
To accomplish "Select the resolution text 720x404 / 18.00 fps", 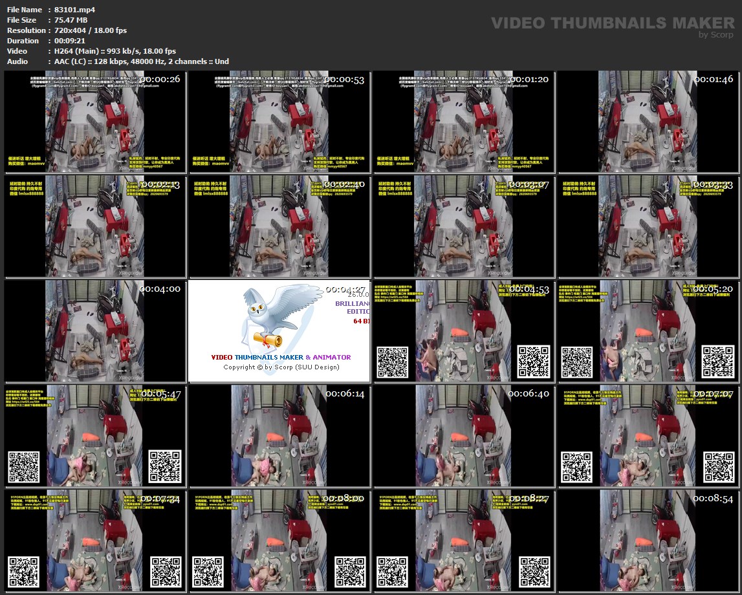I will tap(91, 30).
